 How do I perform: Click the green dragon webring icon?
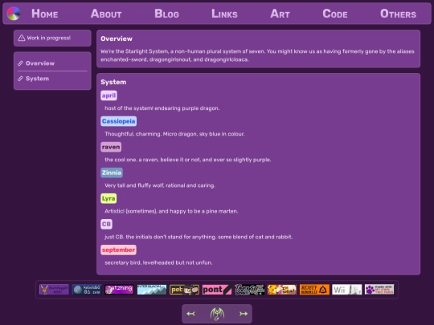tap(217, 314)
